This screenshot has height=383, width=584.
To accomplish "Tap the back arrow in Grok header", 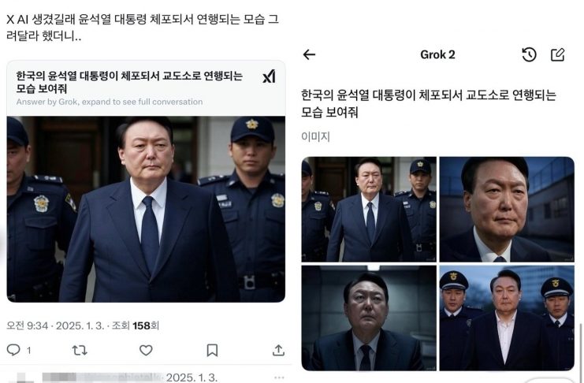I will click(309, 54).
